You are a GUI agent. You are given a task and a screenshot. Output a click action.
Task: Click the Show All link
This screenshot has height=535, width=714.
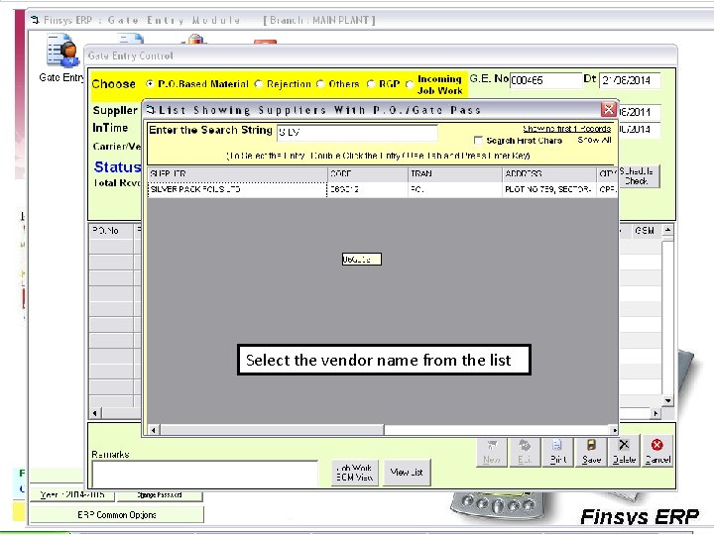[594, 140]
